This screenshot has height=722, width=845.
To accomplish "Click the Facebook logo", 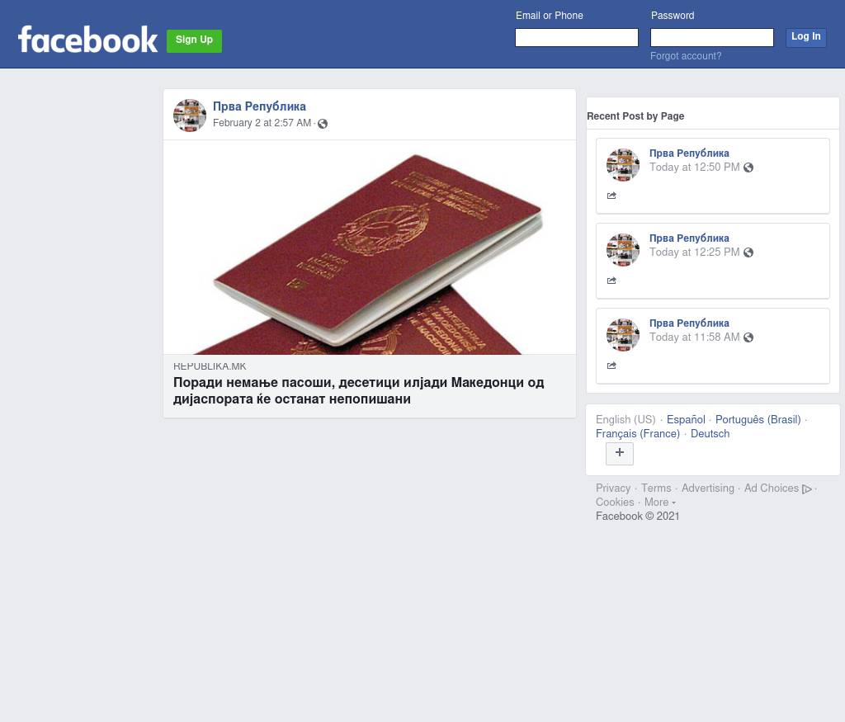I will point(87,40).
